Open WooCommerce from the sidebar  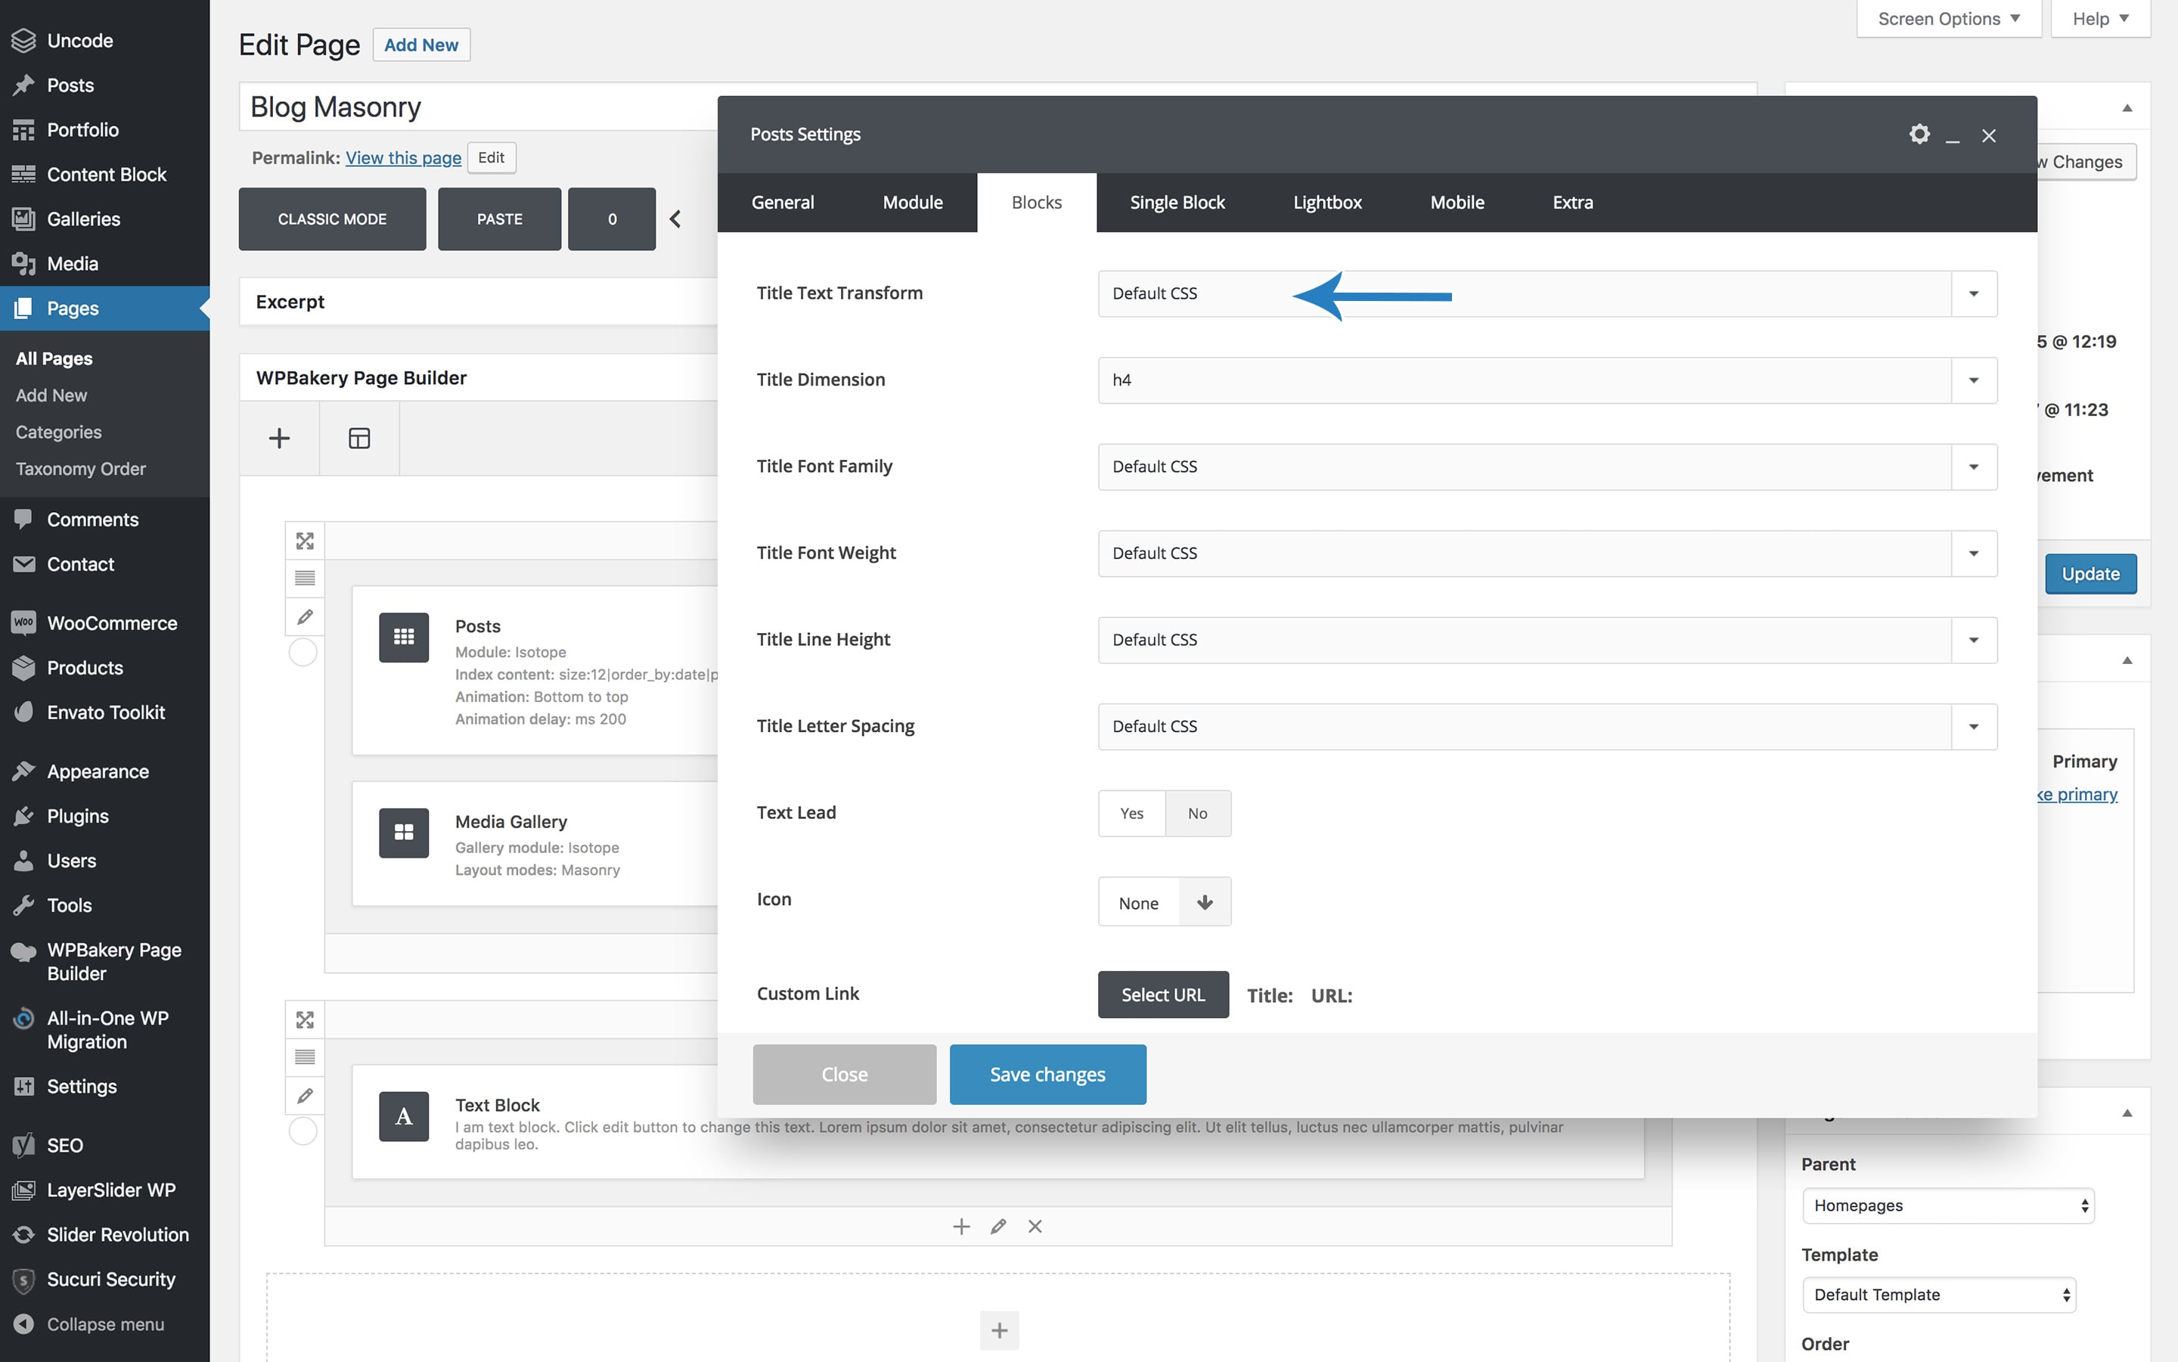click(x=112, y=622)
